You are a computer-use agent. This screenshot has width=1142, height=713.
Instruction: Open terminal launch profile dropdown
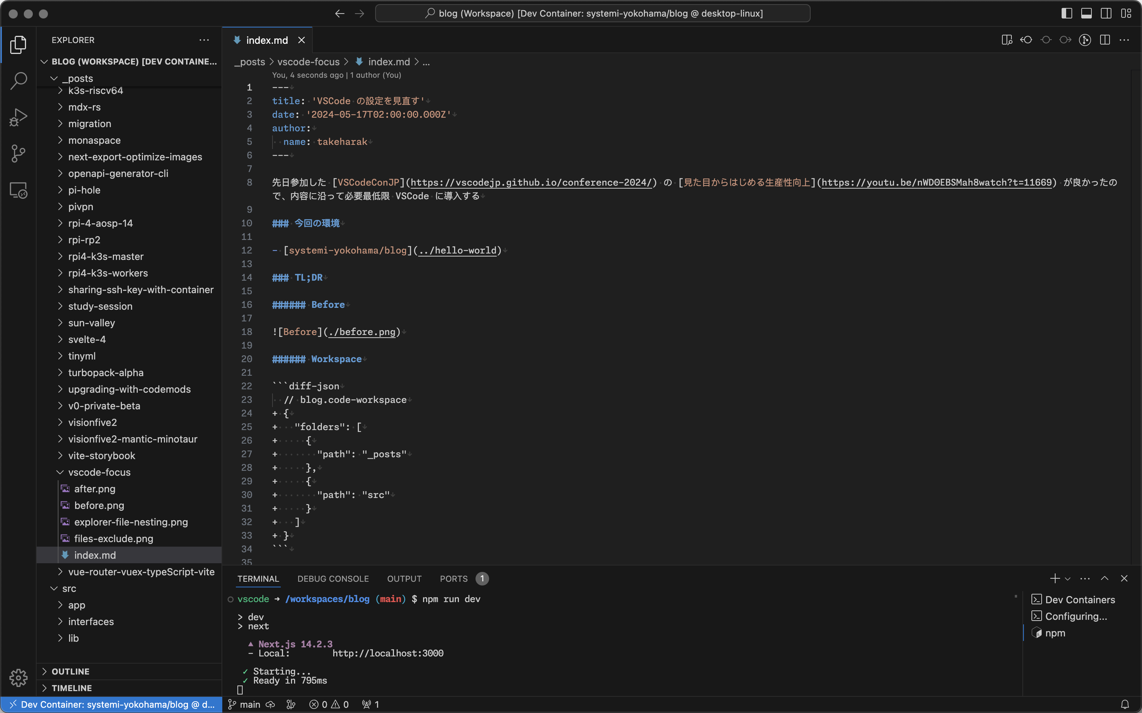(1068, 579)
